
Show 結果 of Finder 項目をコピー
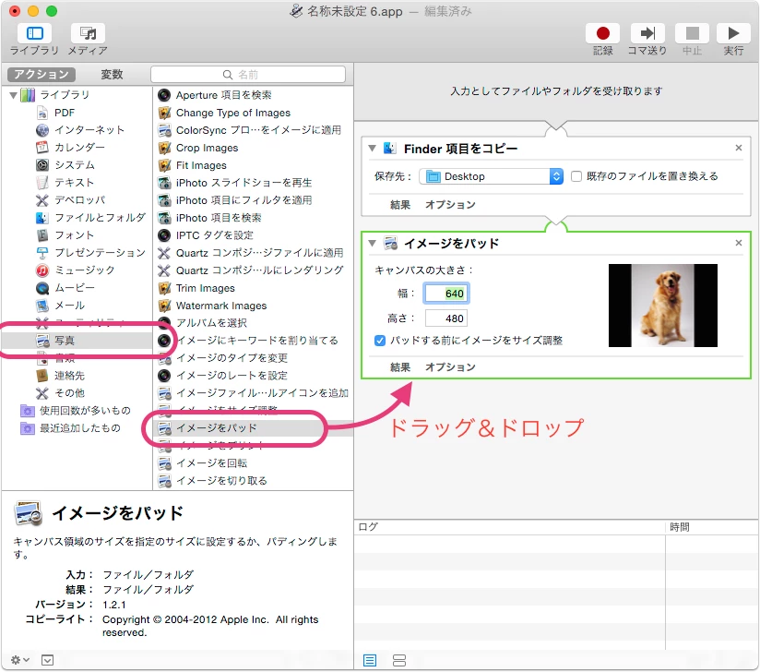(x=400, y=205)
